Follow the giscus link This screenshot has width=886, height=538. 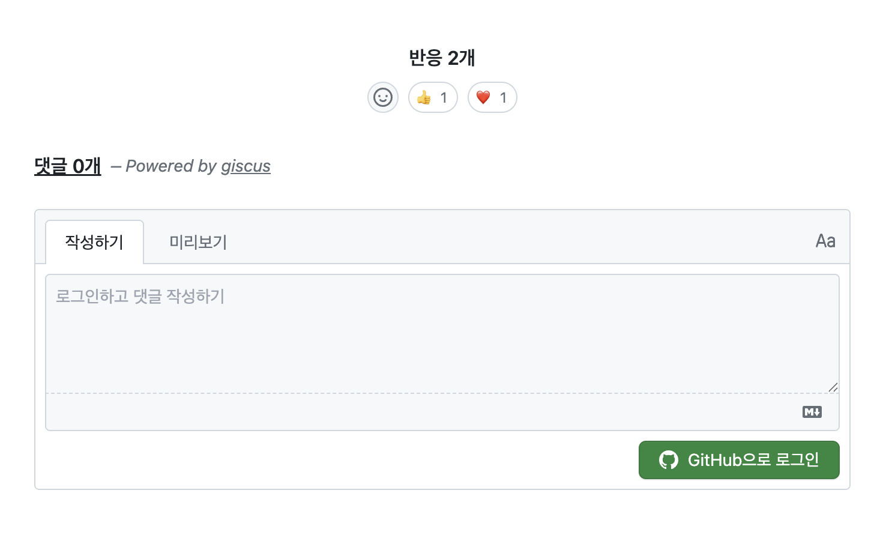tap(246, 166)
